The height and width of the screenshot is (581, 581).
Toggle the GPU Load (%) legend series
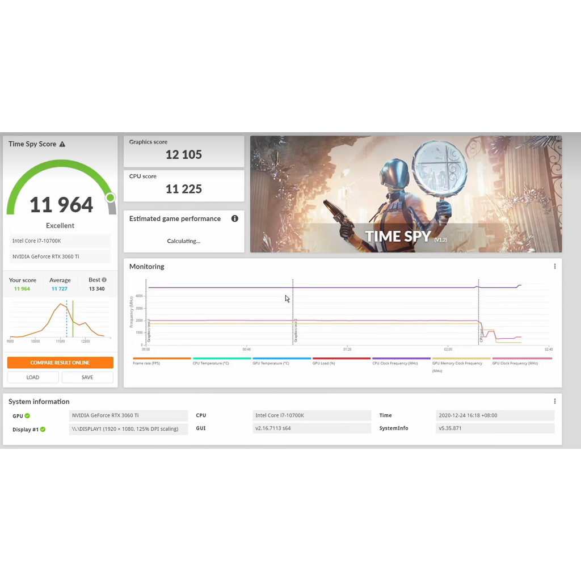click(x=323, y=363)
